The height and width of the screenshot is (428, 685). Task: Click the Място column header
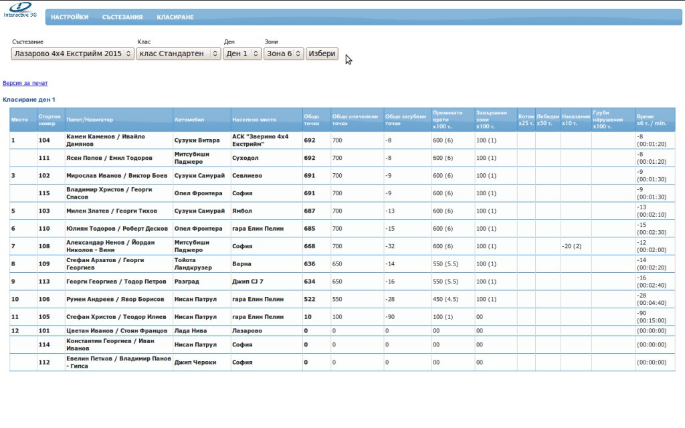pyautogui.click(x=19, y=120)
